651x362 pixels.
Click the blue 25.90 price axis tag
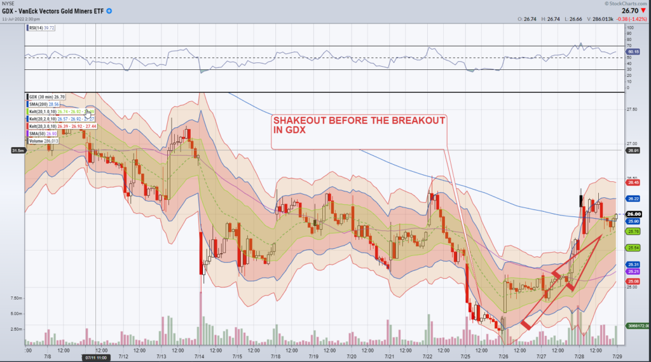[633, 221]
